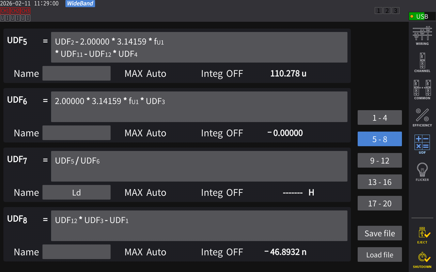Select the UDF calculator icon
The width and height of the screenshot is (436, 272).
coord(422,144)
